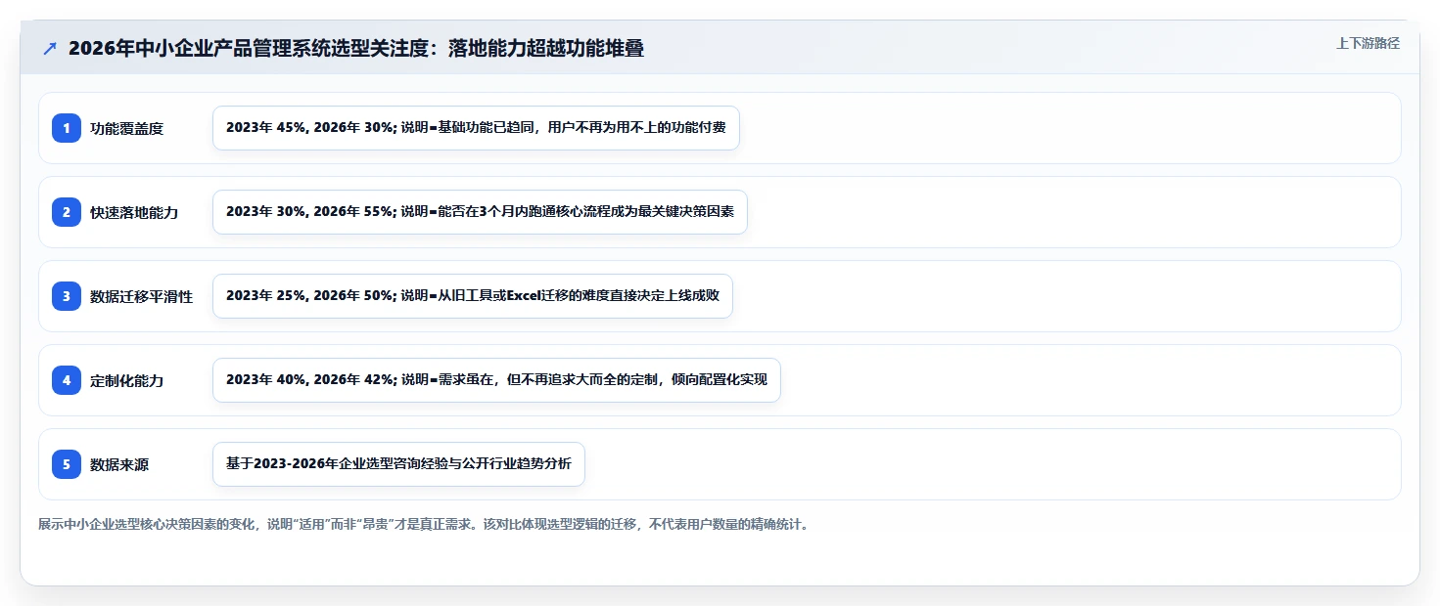Click the 定制化能力 label
Image resolution: width=1440 pixels, height=606 pixels.
click(x=126, y=380)
